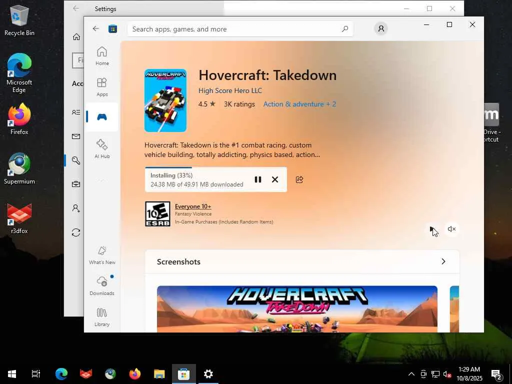The width and height of the screenshot is (512, 384).
Task: Click back arrow in Settings window
Action: pyautogui.click(x=76, y=8)
